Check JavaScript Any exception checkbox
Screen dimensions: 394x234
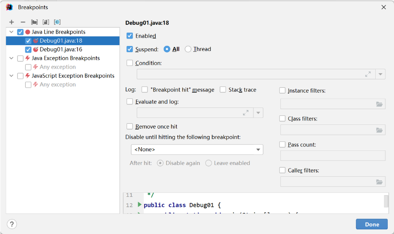[28, 85]
